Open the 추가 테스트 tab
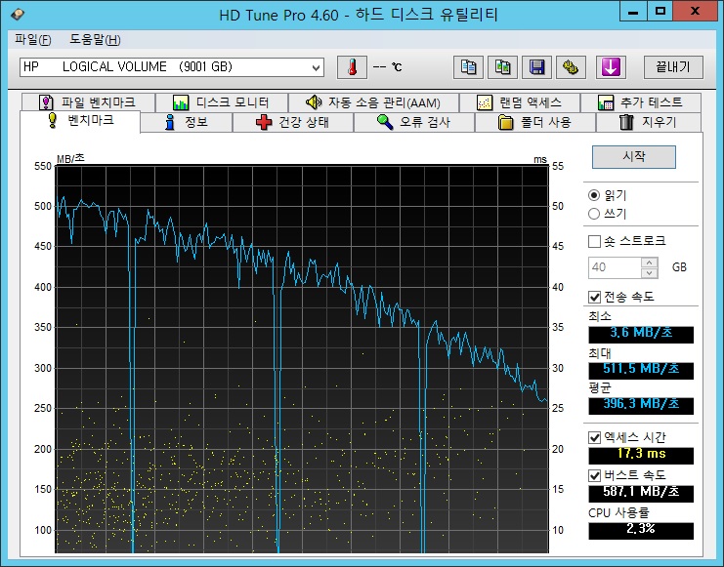This screenshot has height=567, width=724. [x=640, y=101]
